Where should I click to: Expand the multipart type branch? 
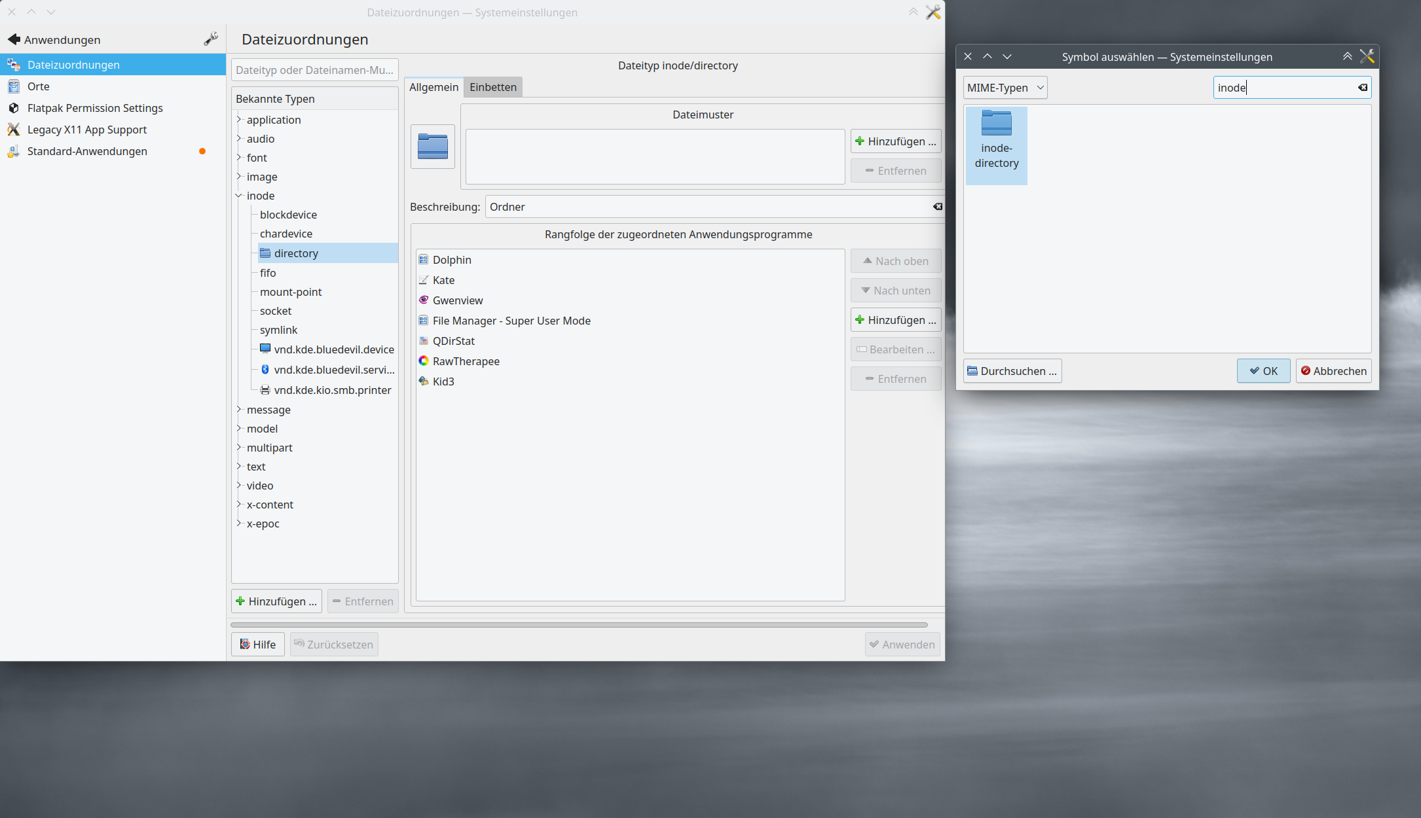(239, 447)
